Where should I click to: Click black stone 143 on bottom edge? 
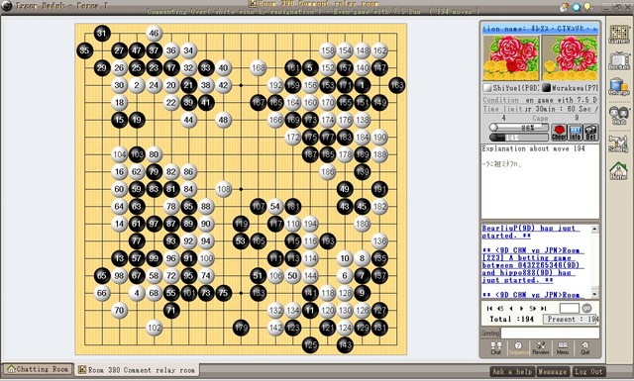tap(345, 345)
